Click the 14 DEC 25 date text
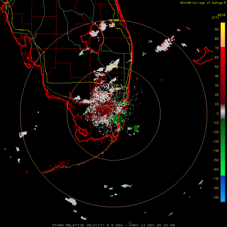The image size is (227, 227). pos(151,225)
